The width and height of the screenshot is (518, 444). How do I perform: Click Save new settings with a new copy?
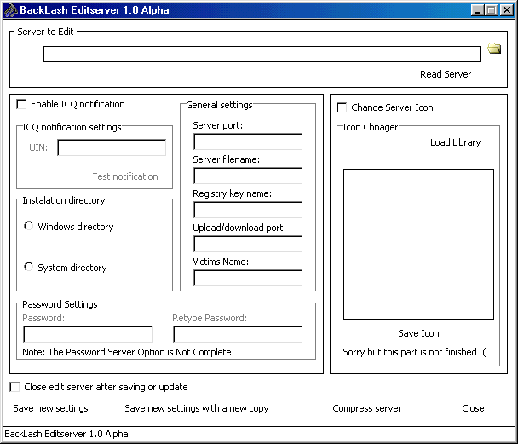click(196, 408)
